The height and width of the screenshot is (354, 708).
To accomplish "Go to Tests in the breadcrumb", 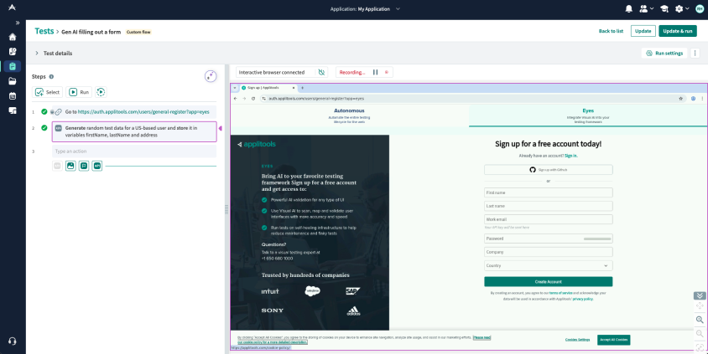I will (x=44, y=31).
